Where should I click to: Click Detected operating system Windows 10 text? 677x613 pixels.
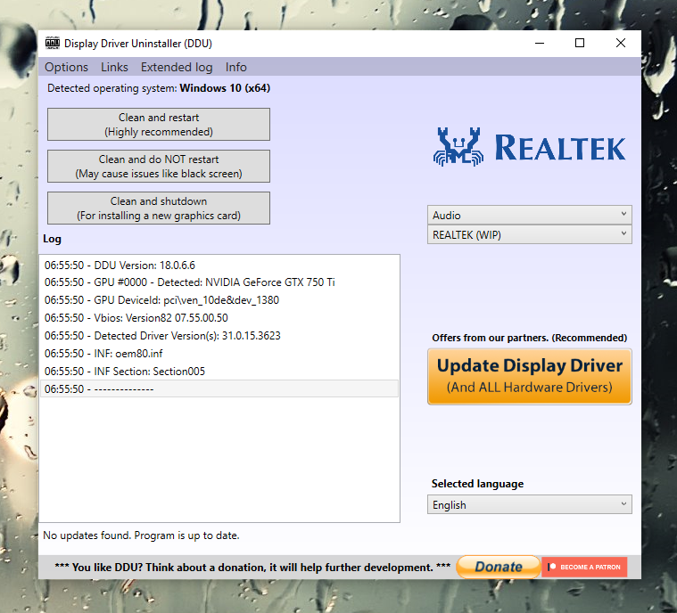[x=159, y=88]
